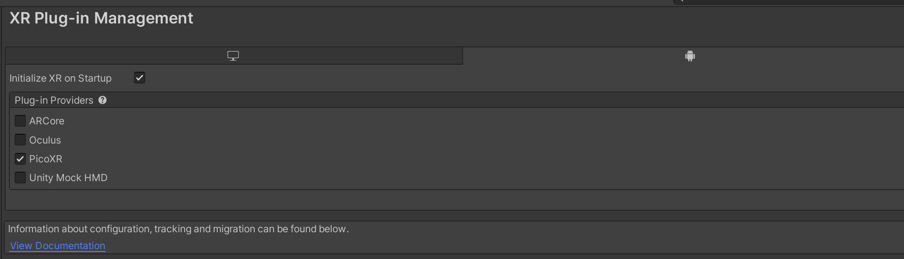
Task: Click the Initialize XR on Startup label
Action: (x=61, y=78)
